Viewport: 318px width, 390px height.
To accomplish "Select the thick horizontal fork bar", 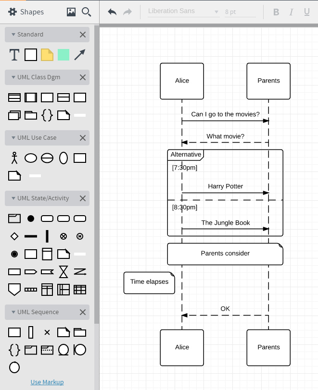I will click(x=31, y=236).
